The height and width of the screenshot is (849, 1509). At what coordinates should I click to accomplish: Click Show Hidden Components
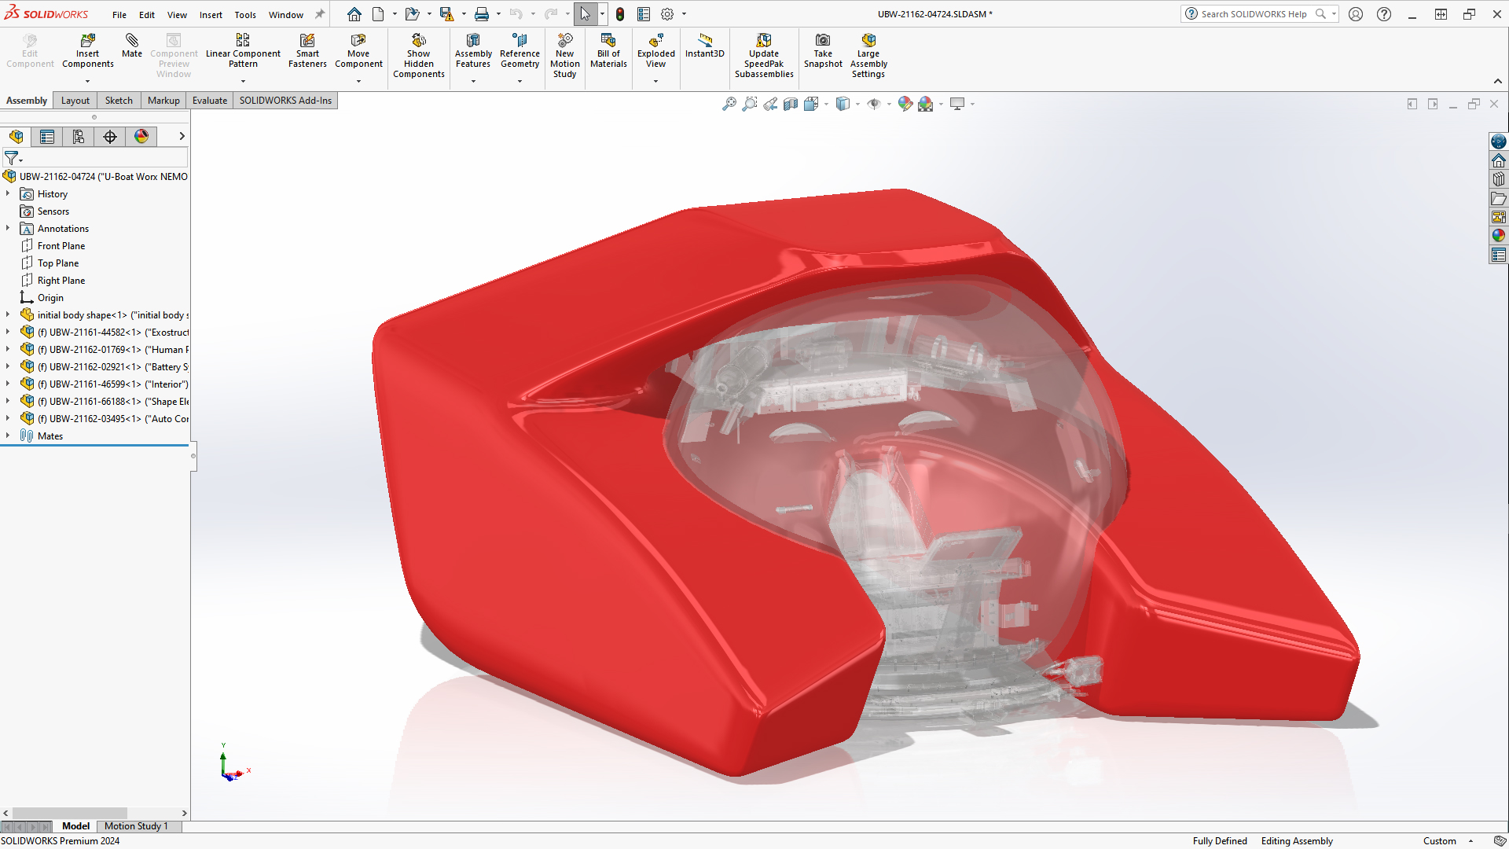click(x=419, y=56)
